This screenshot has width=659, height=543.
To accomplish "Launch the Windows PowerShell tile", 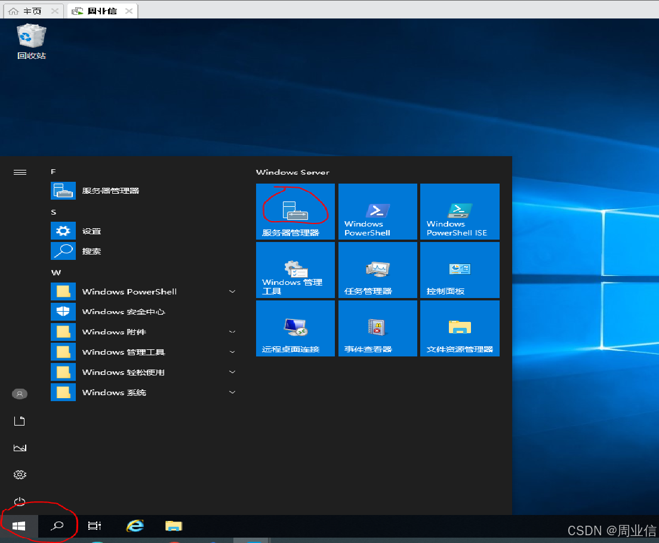I will [377, 211].
